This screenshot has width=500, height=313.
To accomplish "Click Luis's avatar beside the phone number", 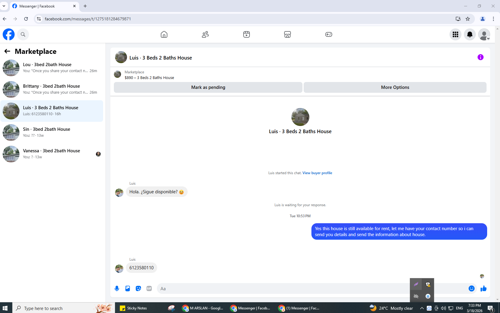I will (x=119, y=268).
